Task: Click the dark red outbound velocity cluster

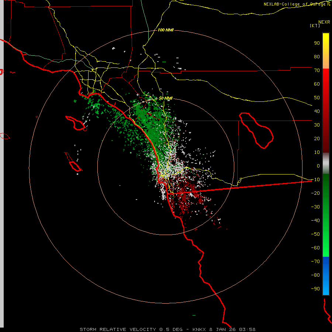Action: [187, 196]
